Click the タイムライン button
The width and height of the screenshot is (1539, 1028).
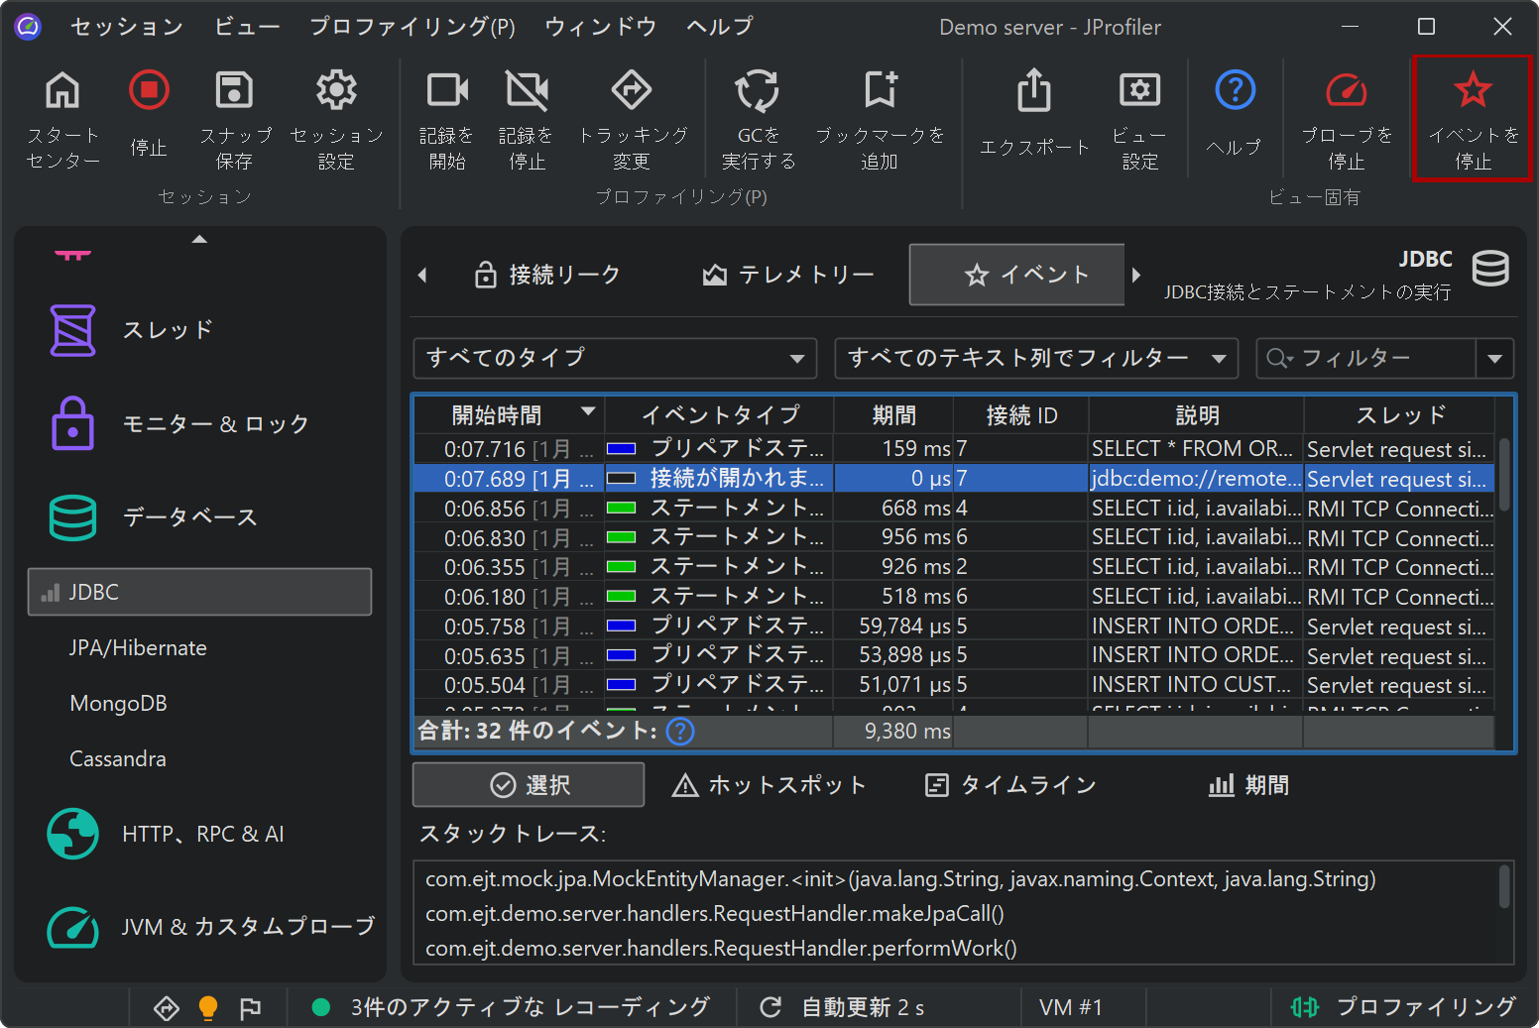tap(1010, 785)
